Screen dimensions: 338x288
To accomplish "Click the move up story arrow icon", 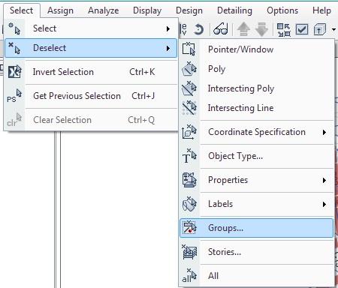I will tap(243, 29).
